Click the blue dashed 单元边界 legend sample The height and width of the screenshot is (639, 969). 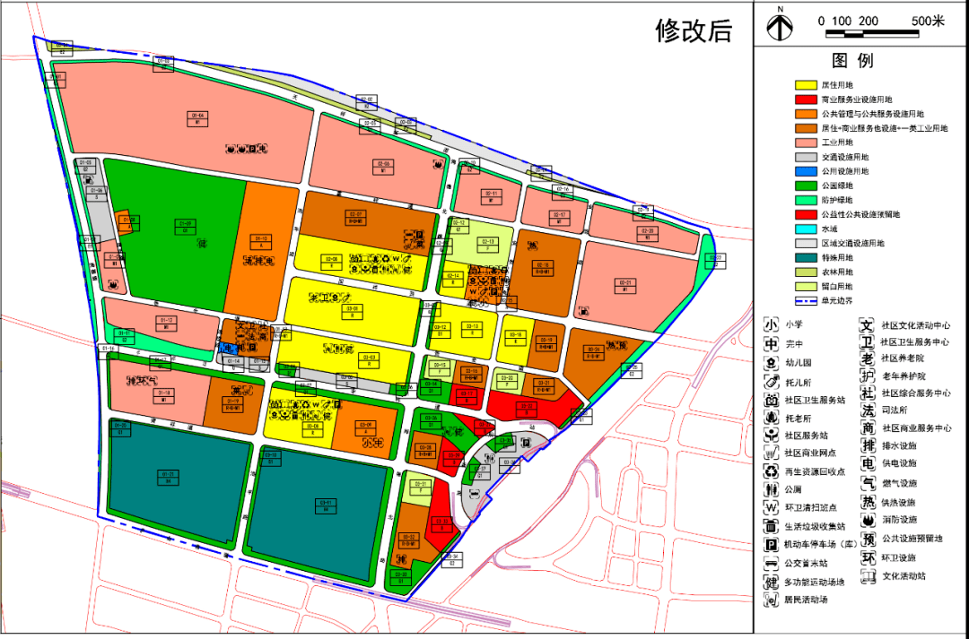[806, 300]
